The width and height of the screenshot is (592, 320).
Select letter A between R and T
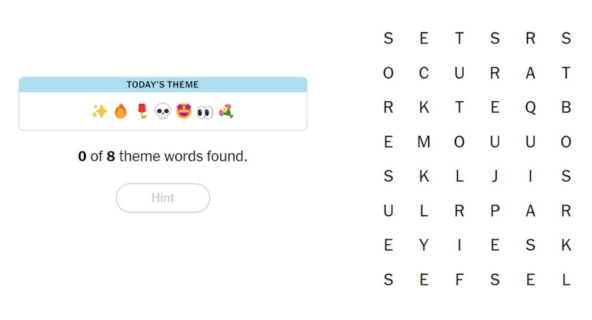(x=531, y=73)
